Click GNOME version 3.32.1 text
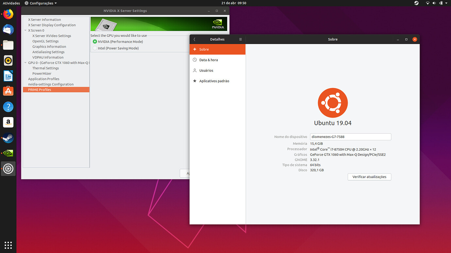This screenshot has width=451, height=253. (x=315, y=160)
